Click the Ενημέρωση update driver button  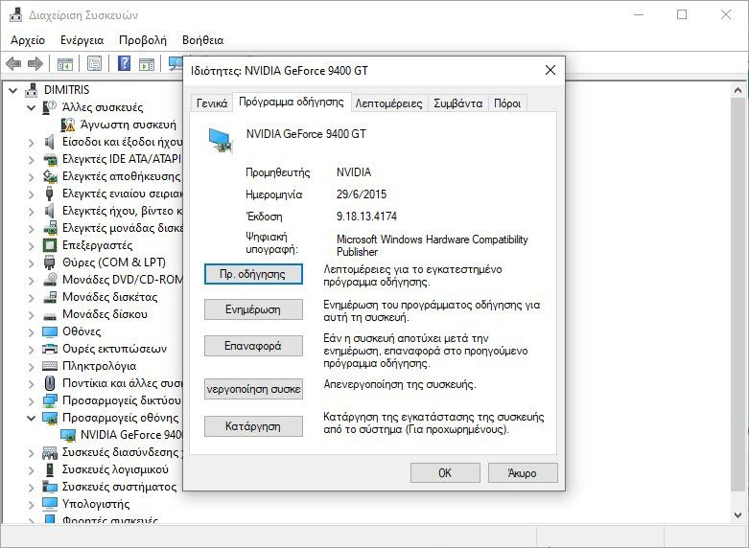coord(253,309)
